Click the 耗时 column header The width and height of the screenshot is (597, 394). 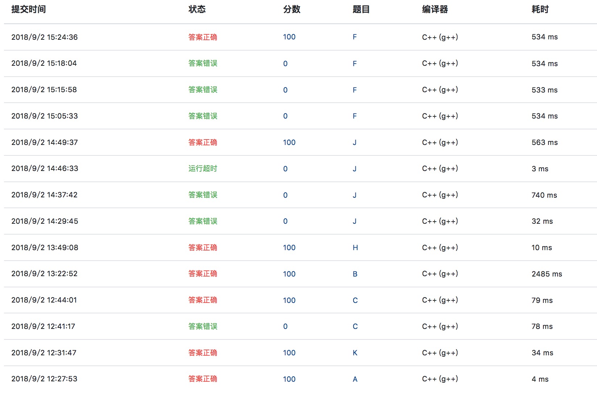tap(540, 9)
